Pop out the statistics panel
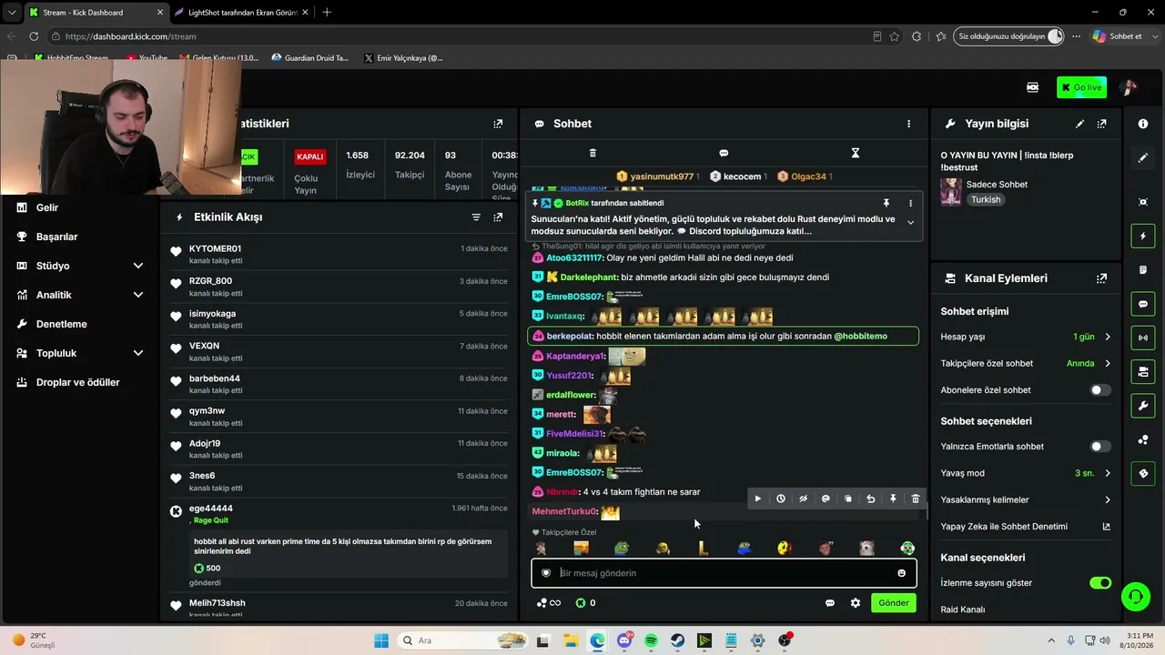The height and width of the screenshot is (655, 1165). 498,124
